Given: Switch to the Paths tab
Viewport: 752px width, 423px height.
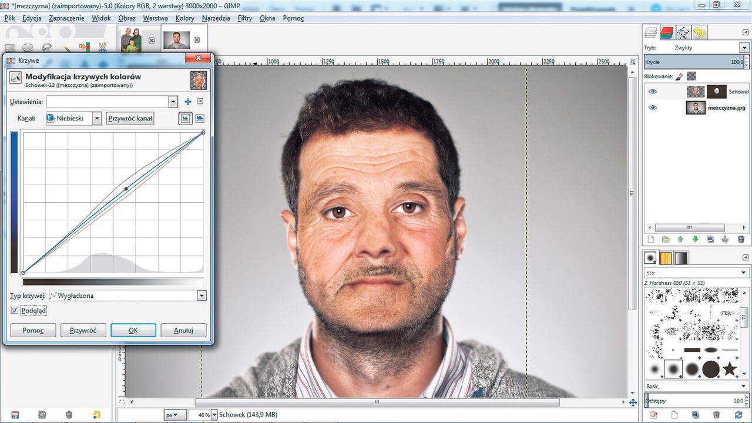Looking at the screenshot, I should [x=683, y=32].
